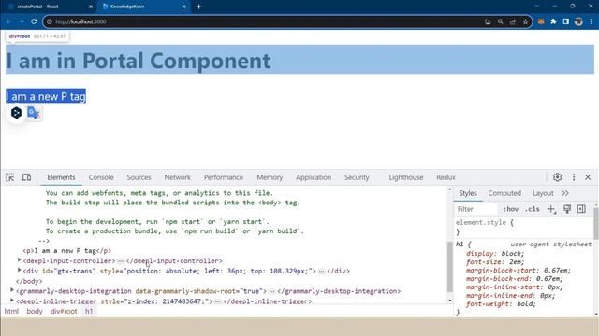Open the tab search dropdown chevron

coord(536,7)
